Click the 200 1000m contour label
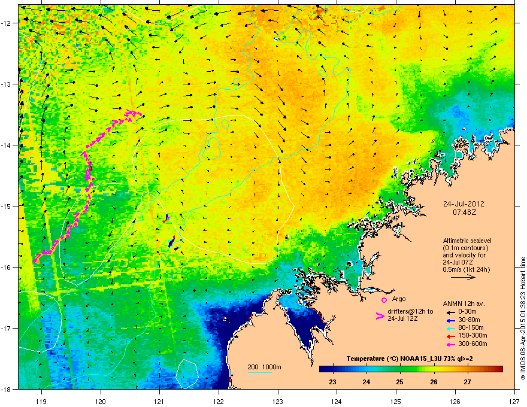The image size is (527, 407). [264, 367]
